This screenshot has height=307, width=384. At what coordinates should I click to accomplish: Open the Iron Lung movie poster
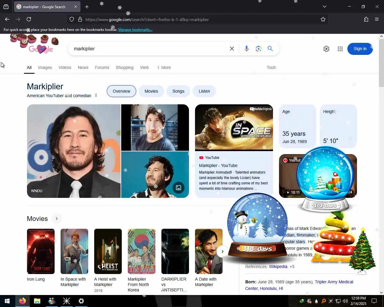click(x=41, y=252)
